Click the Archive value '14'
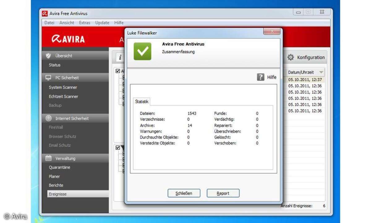The width and height of the screenshot is (371, 223). point(190,125)
